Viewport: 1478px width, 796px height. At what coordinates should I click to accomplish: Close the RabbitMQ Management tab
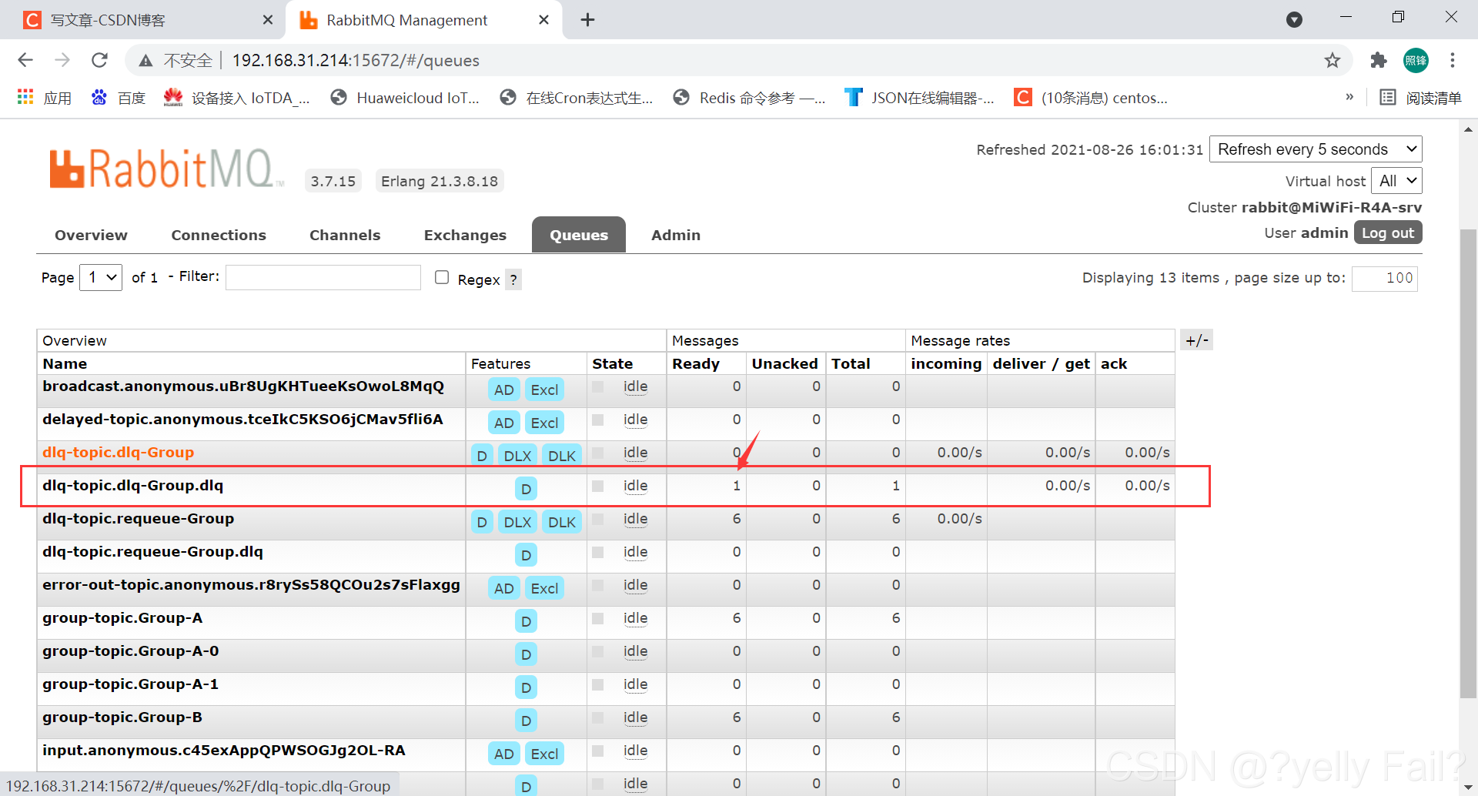(x=543, y=20)
